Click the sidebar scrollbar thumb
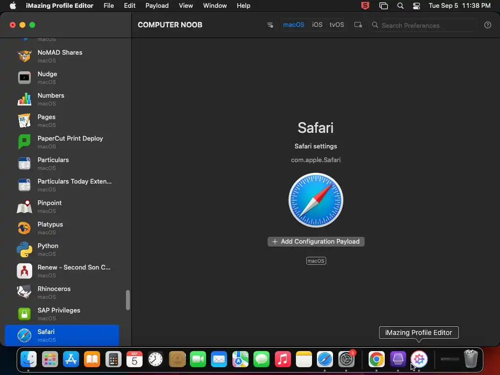Image resolution: width=500 pixels, height=375 pixels. 128,300
